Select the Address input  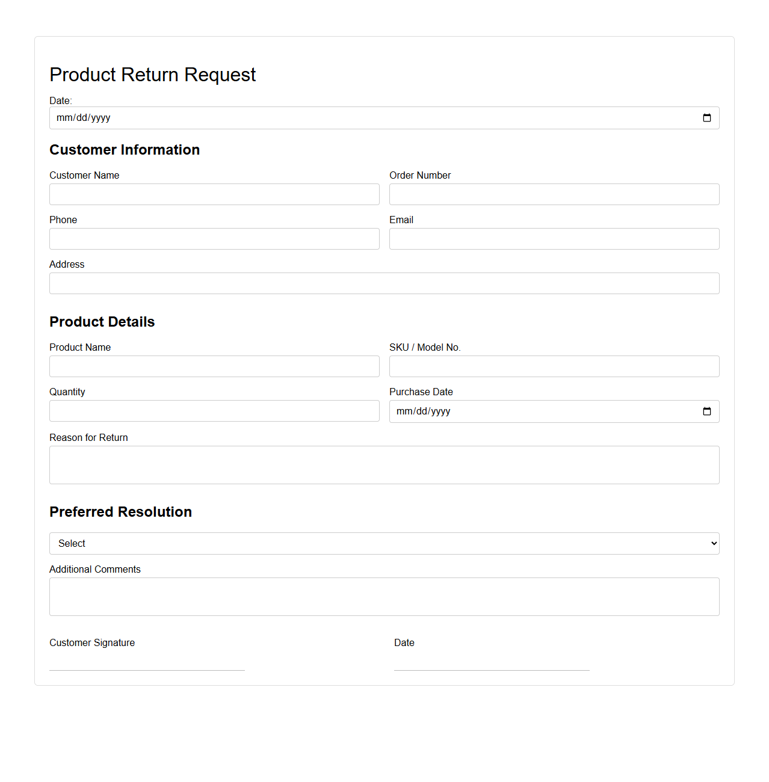tap(384, 283)
